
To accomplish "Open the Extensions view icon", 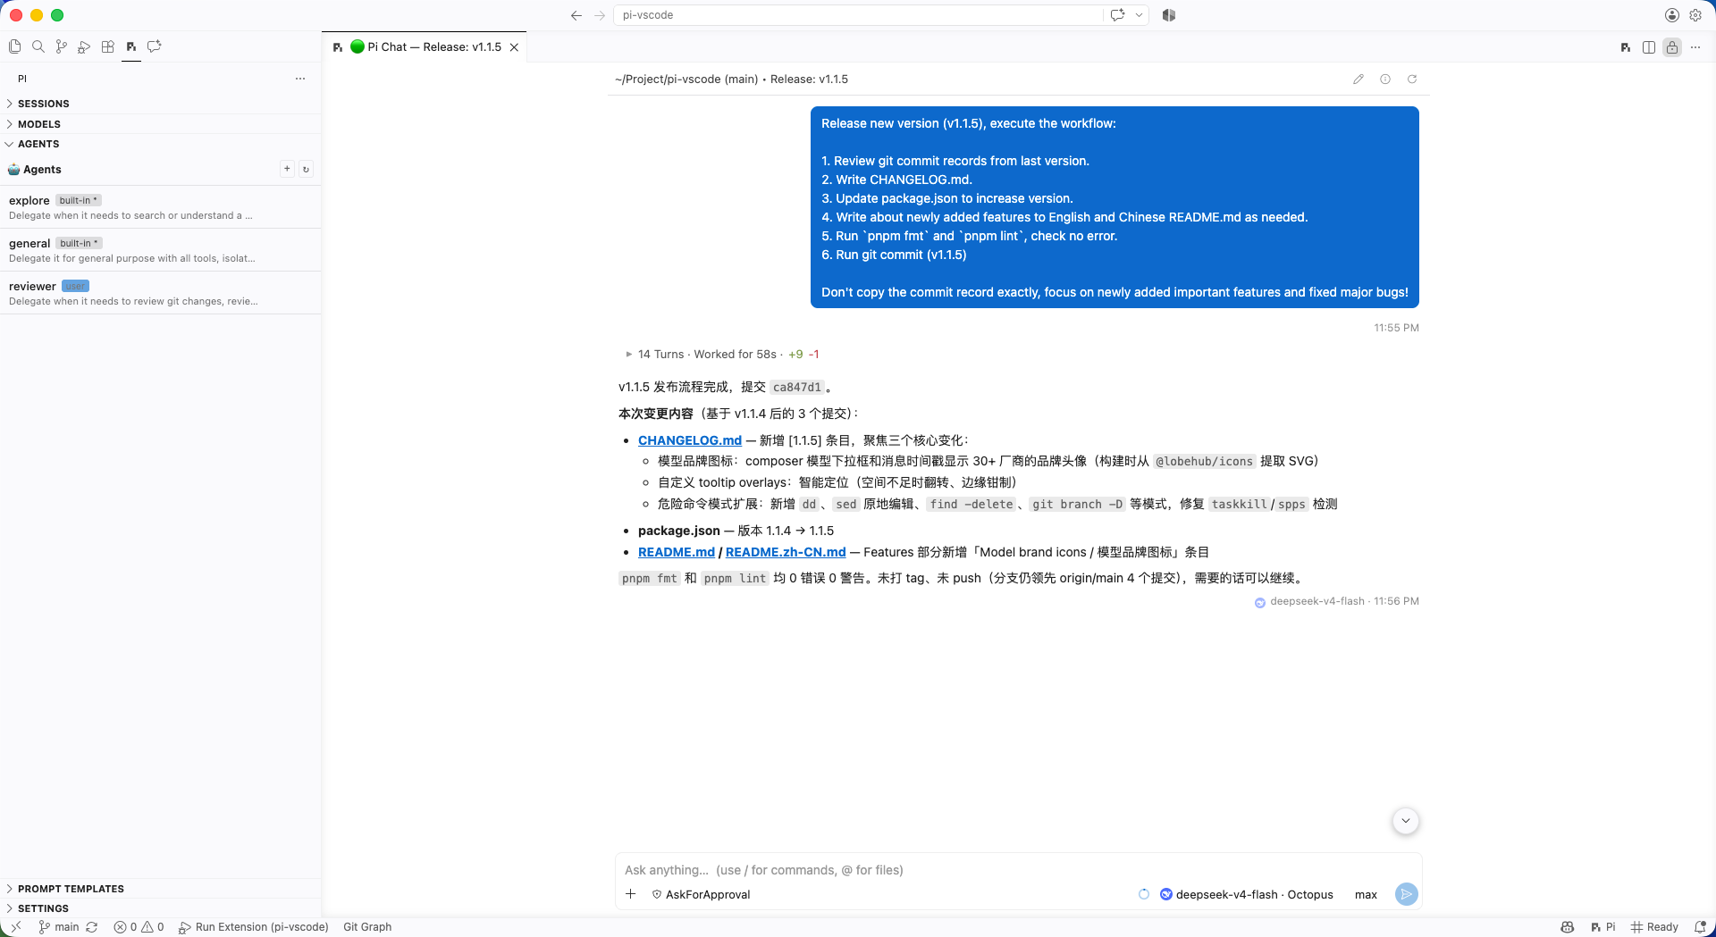I will [x=108, y=46].
